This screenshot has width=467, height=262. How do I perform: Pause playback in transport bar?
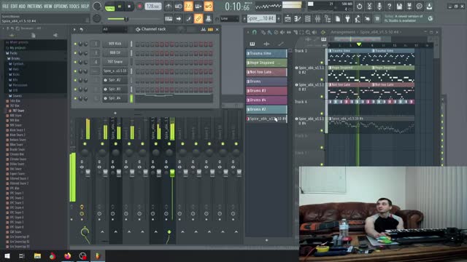coord(120,7)
